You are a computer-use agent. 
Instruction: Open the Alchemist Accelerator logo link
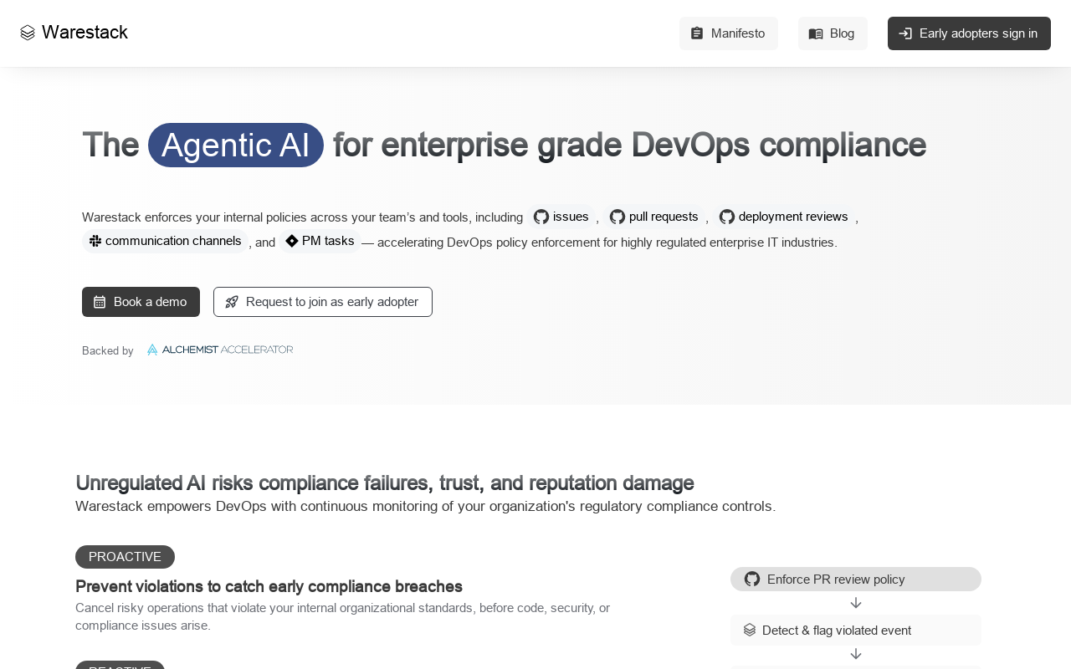tap(220, 350)
